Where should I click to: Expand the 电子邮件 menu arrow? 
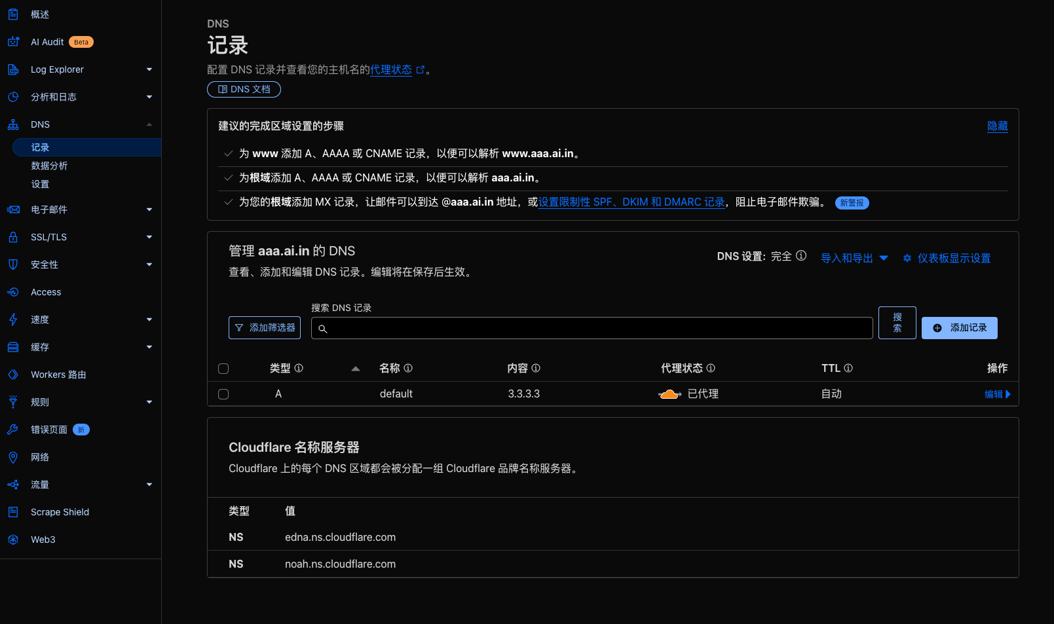149,210
